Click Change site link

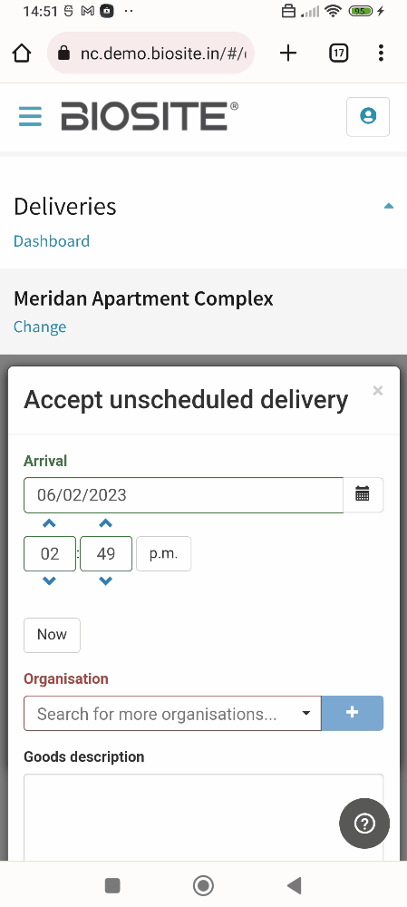pyautogui.click(x=40, y=327)
